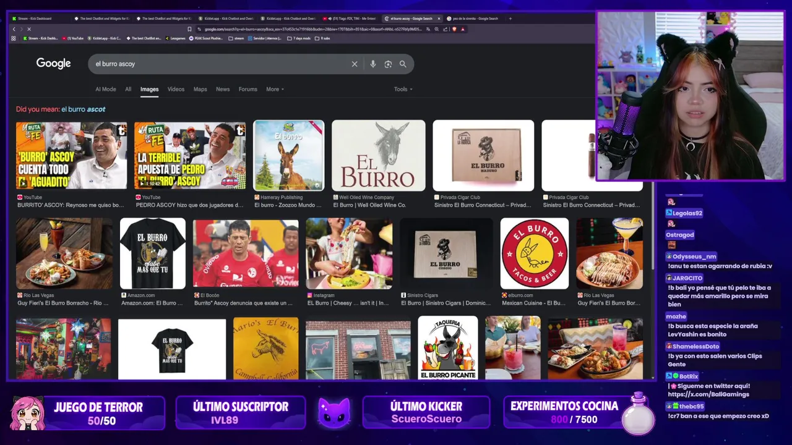Open the Kicklet.app bookmark
This screenshot has height=445, width=792.
(x=105, y=38)
